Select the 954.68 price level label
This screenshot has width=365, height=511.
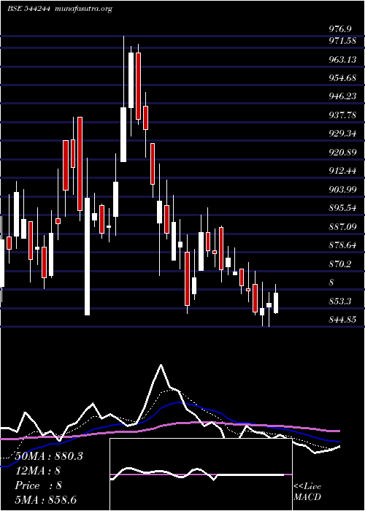point(342,78)
